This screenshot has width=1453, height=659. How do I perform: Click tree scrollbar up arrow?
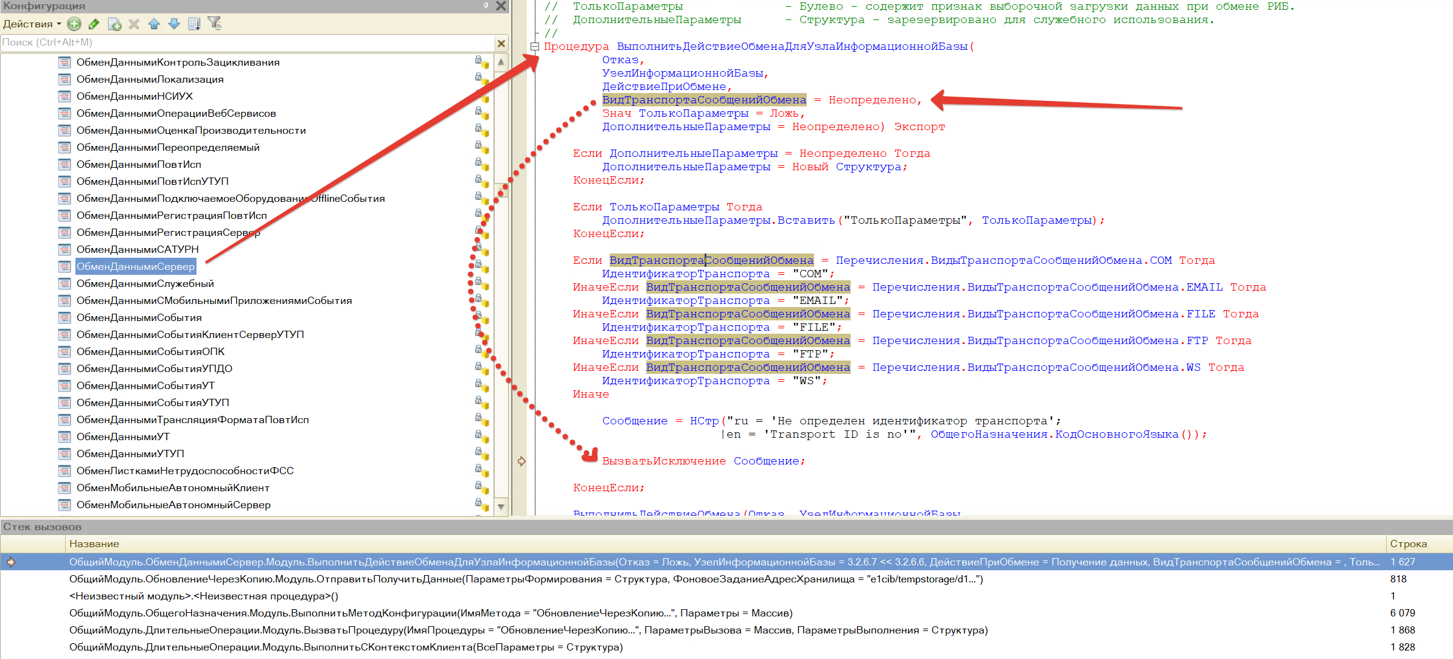coord(501,61)
